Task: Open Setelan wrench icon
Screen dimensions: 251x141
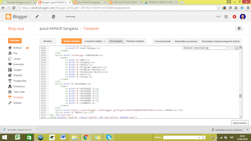Action: (x=10, y=103)
